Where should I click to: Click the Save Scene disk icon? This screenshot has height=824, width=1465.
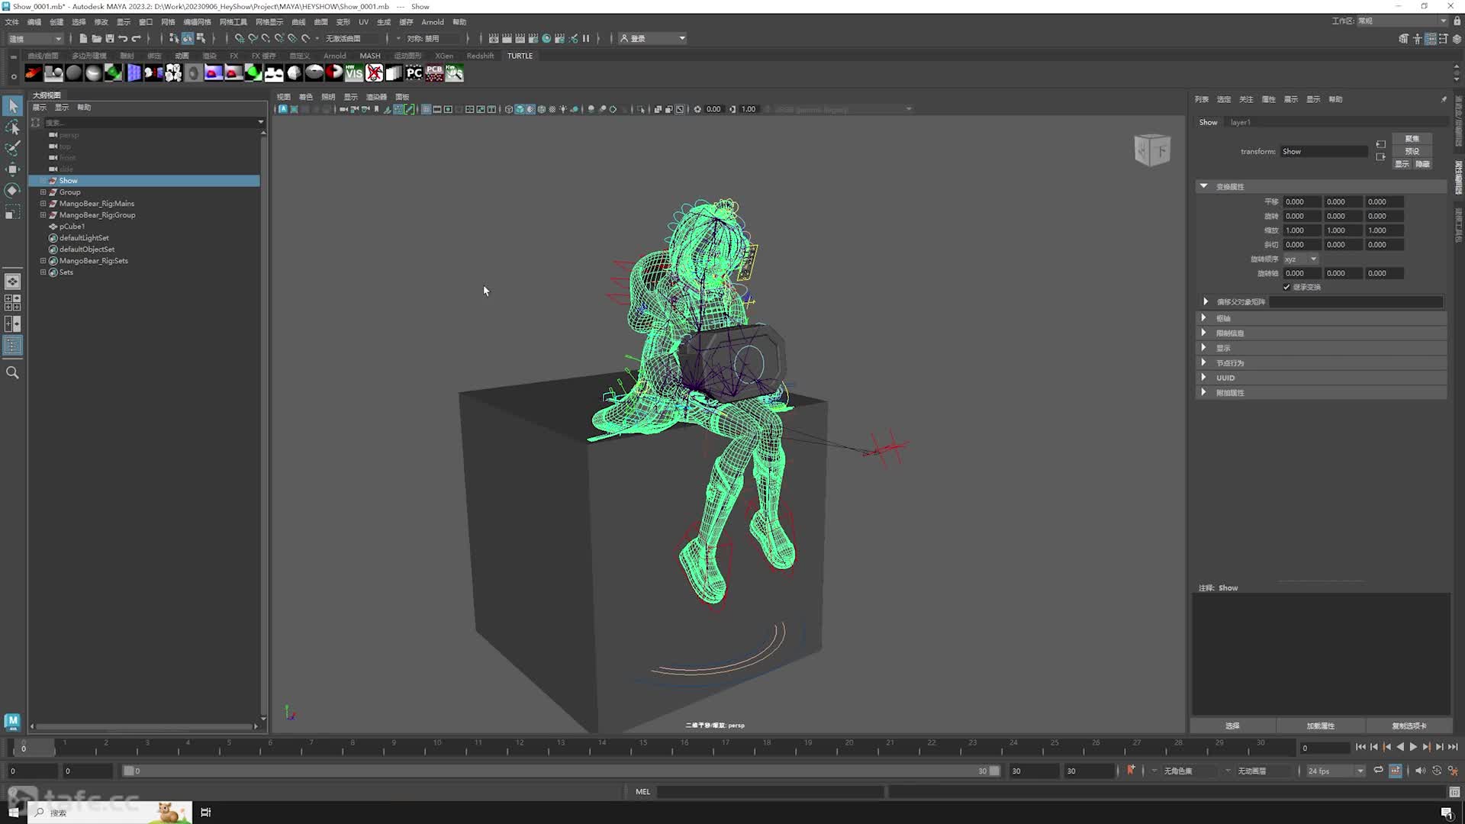(x=110, y=38)
